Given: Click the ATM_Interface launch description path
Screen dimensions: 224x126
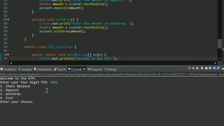Looking at the screenshot, I should point(112,74).
